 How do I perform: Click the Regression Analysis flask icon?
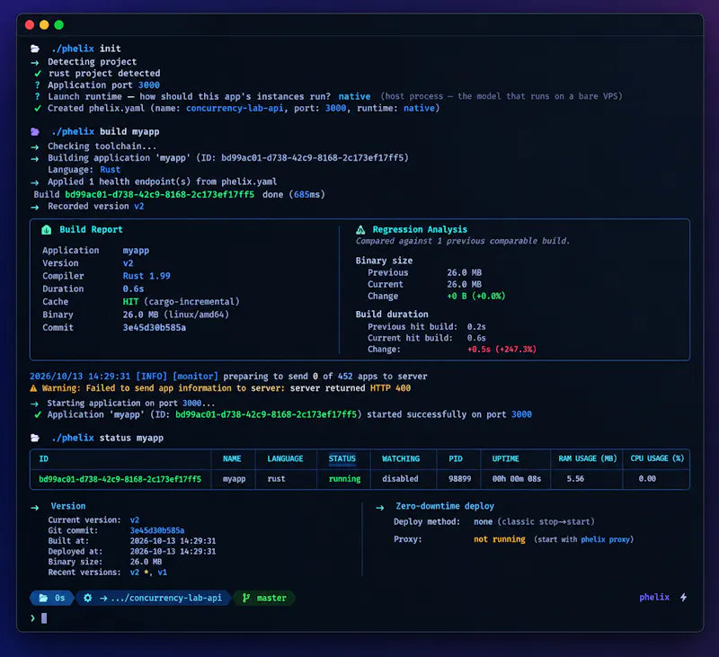[x=360, y=230]
